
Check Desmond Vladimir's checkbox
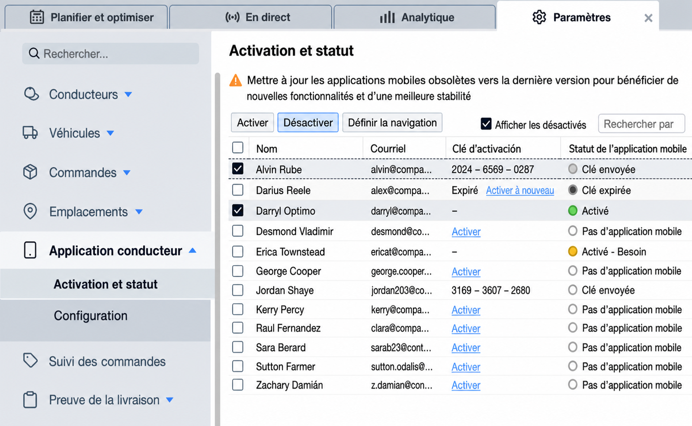[238, 231]
